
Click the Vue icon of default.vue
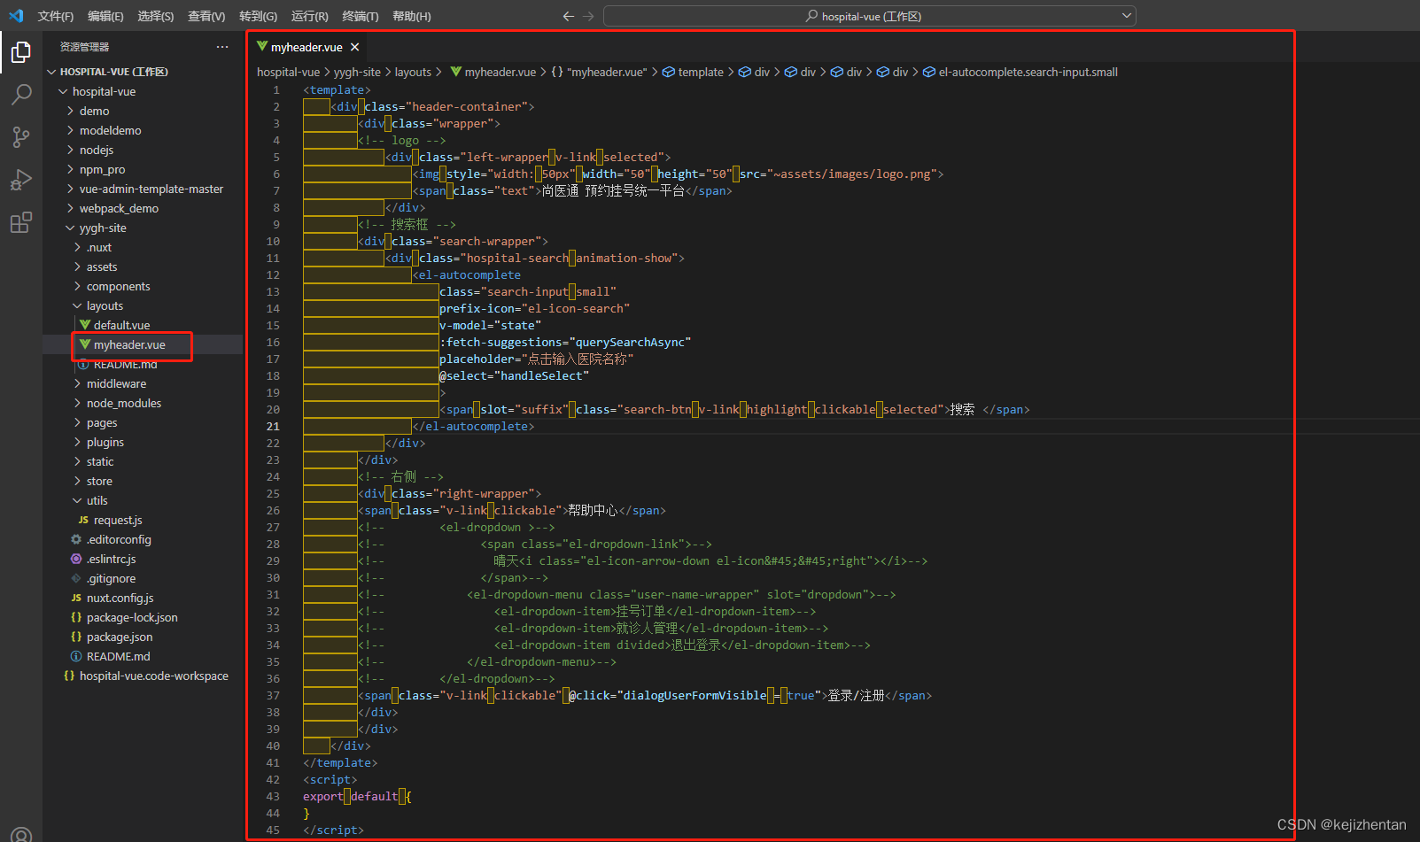coord(85,325)
